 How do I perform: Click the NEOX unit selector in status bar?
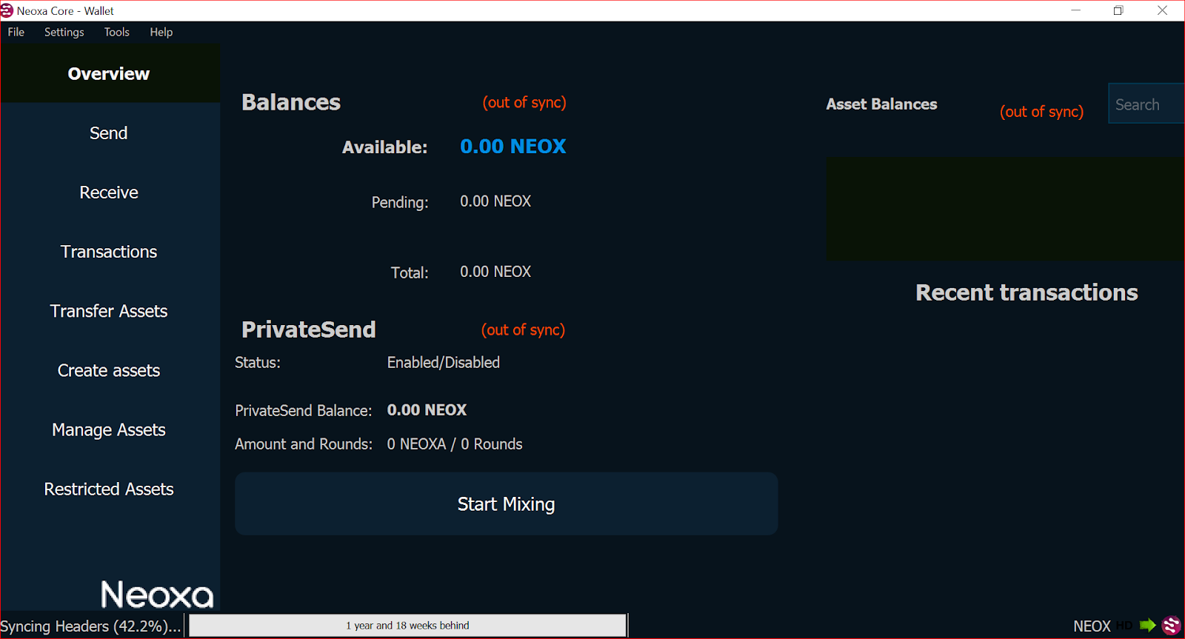pyautogui.click(x=1092, y=626)
